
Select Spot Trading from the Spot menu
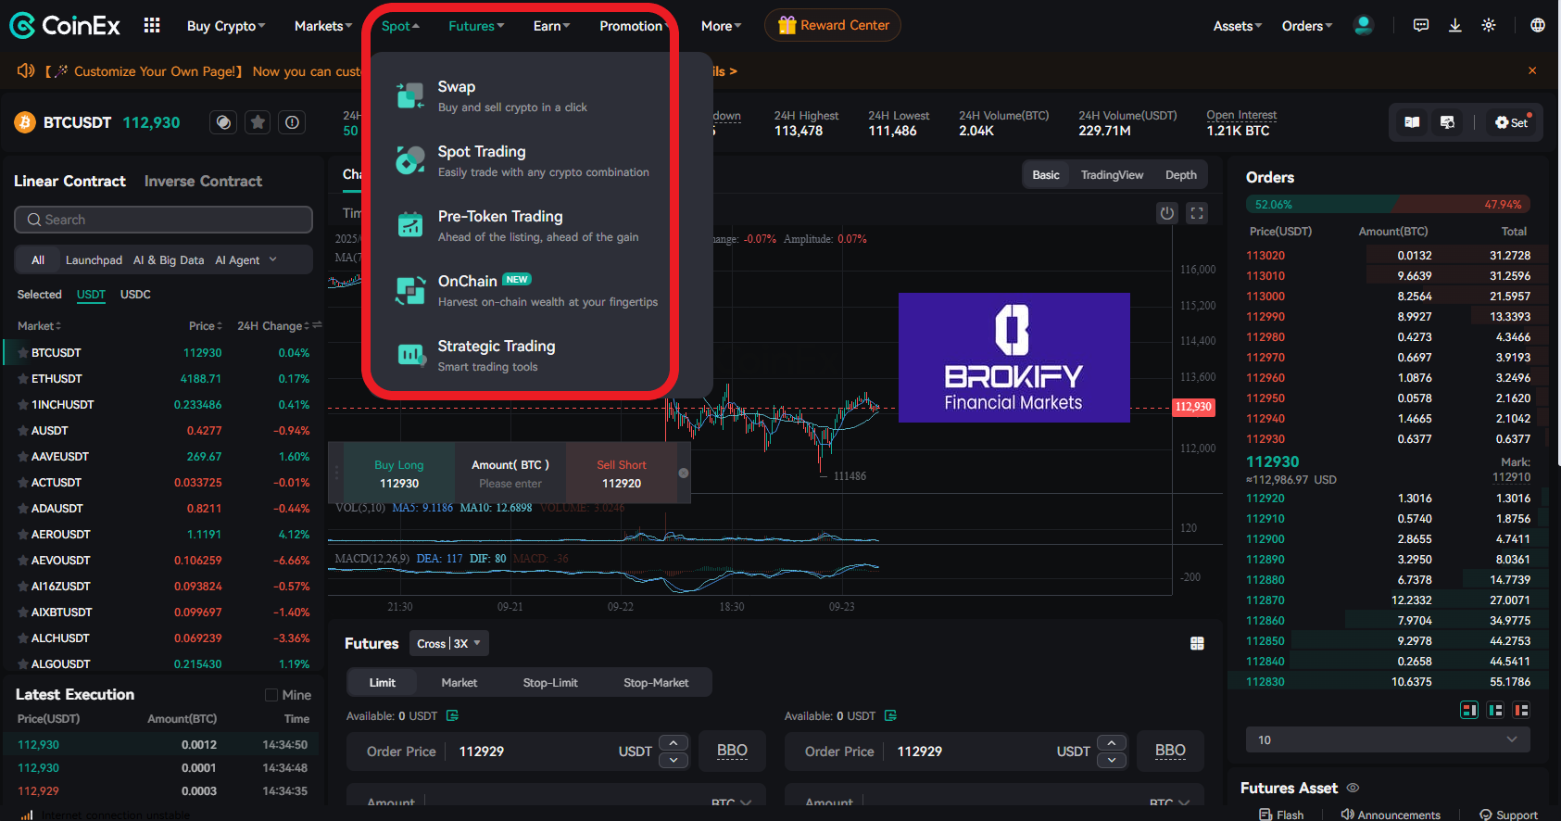click(x=482, y=160)
